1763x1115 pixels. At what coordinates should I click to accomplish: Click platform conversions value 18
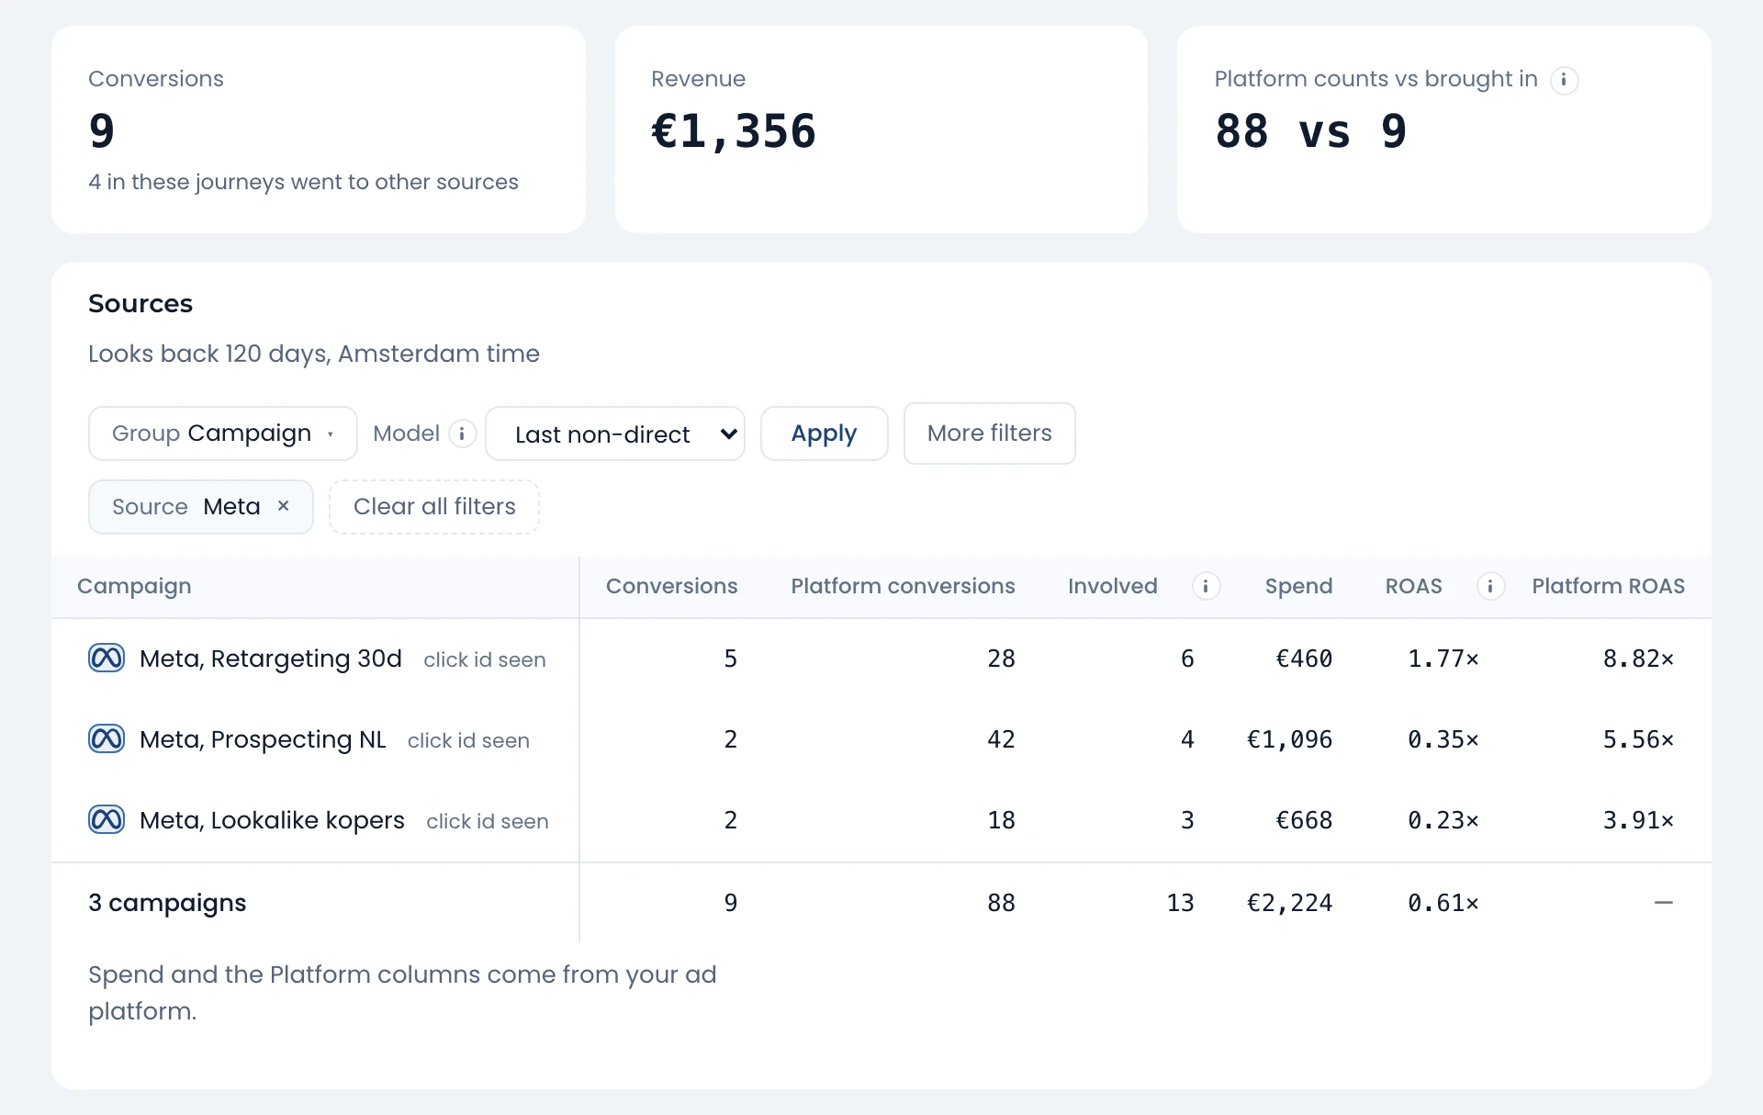(1001, 820)
